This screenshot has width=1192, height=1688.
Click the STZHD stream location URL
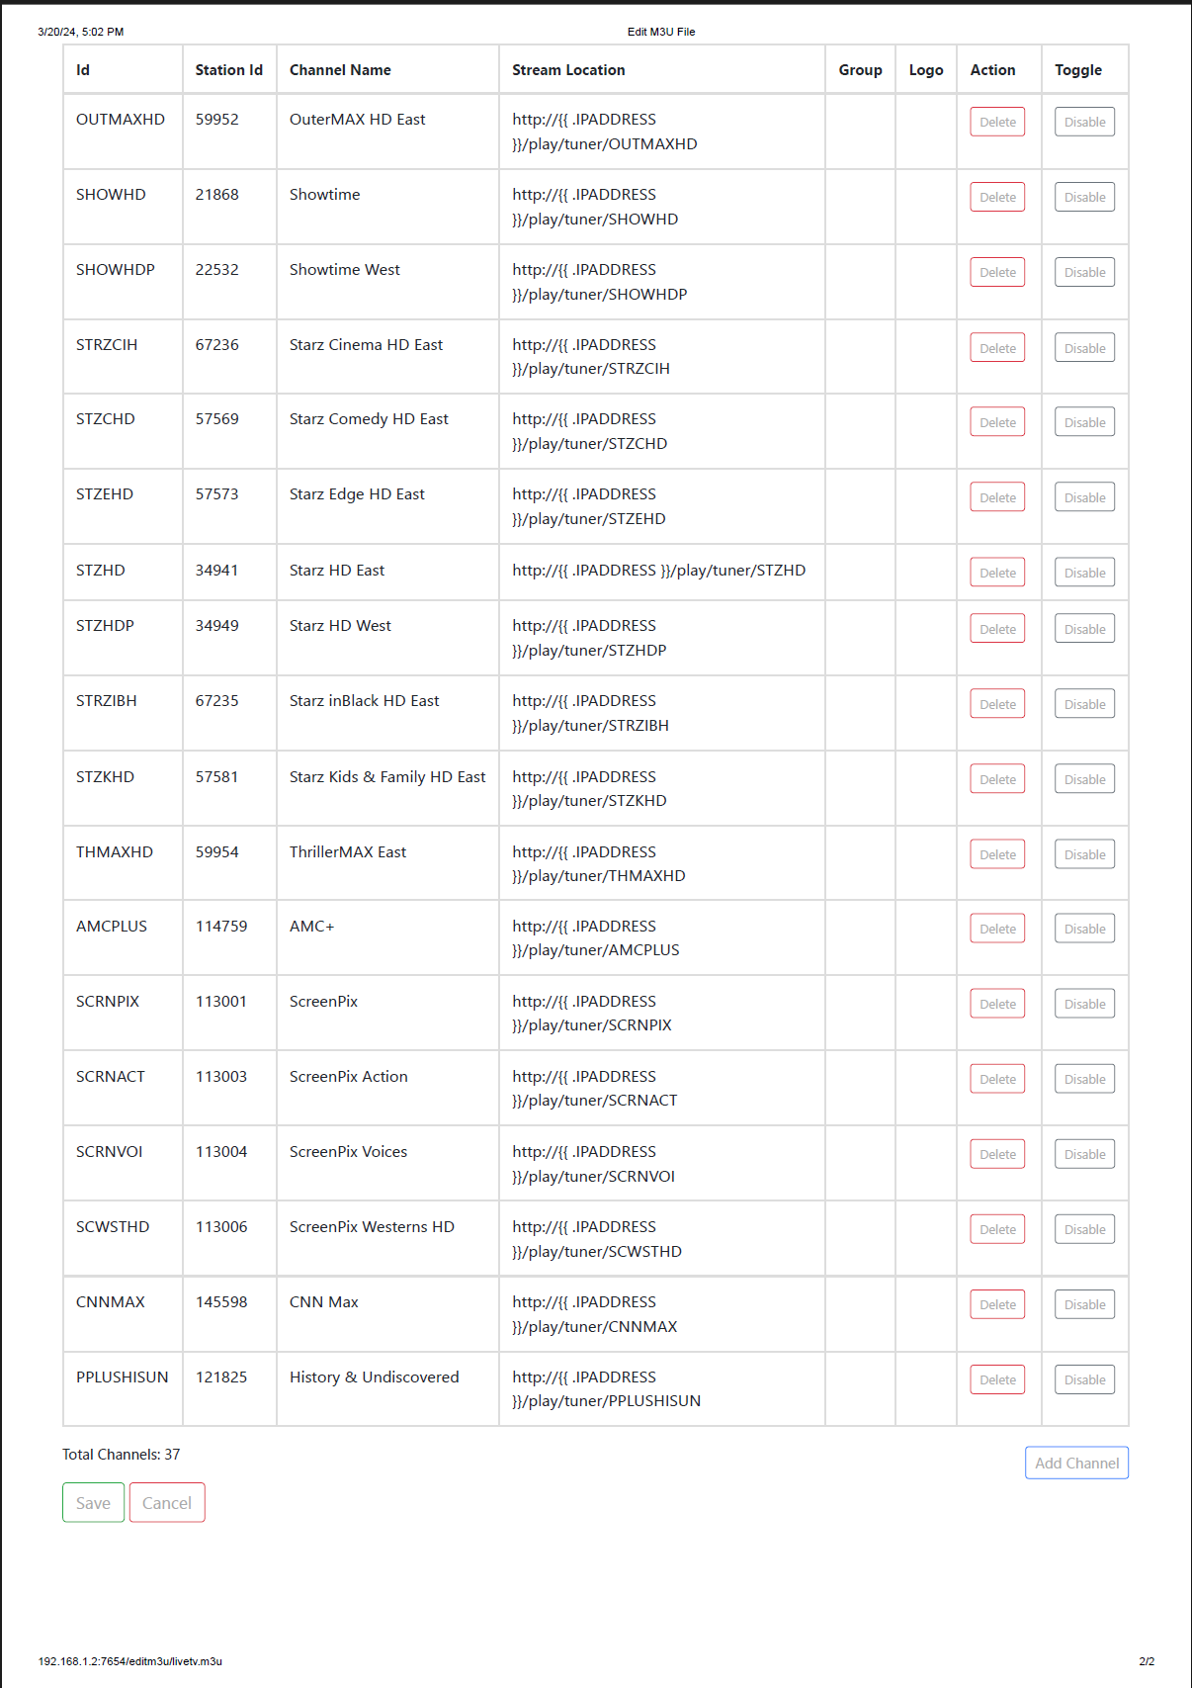658,571
